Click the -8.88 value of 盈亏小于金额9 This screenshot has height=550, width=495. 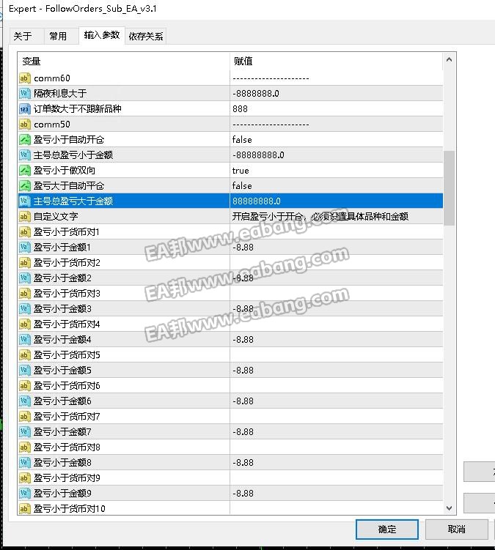point(243,494)
